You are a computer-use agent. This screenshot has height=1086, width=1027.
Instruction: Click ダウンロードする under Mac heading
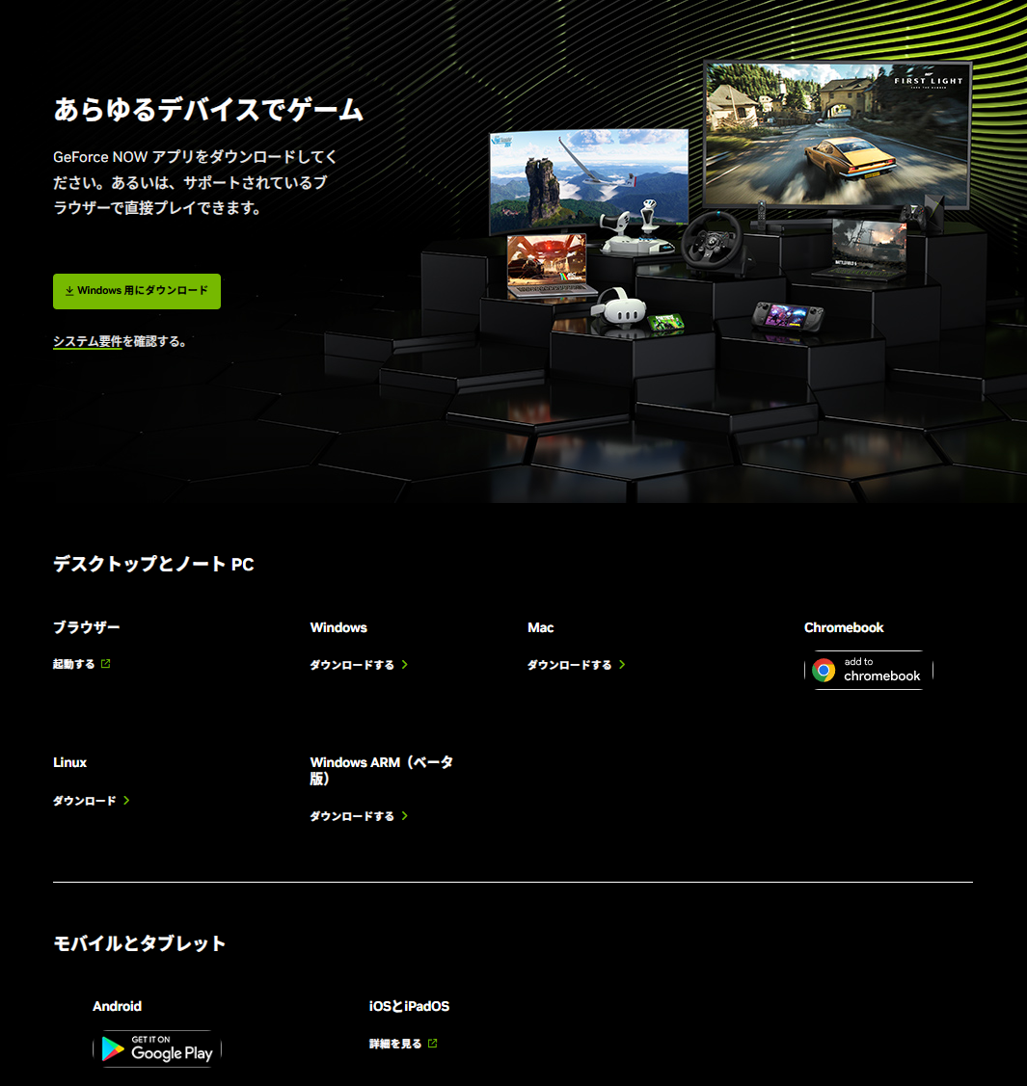point(569,664)
